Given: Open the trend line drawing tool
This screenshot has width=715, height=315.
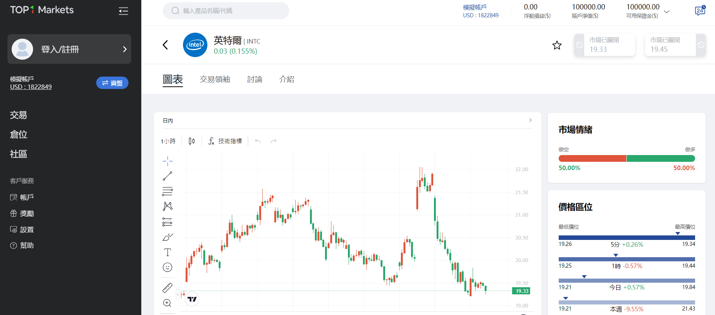Looking at the screenshot, I should click(168, 176).
